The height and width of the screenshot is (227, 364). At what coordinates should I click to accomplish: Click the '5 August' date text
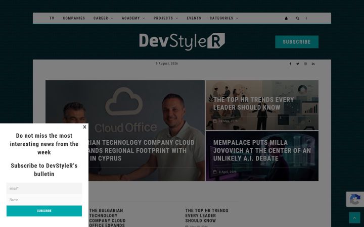(x=167, y=64)
